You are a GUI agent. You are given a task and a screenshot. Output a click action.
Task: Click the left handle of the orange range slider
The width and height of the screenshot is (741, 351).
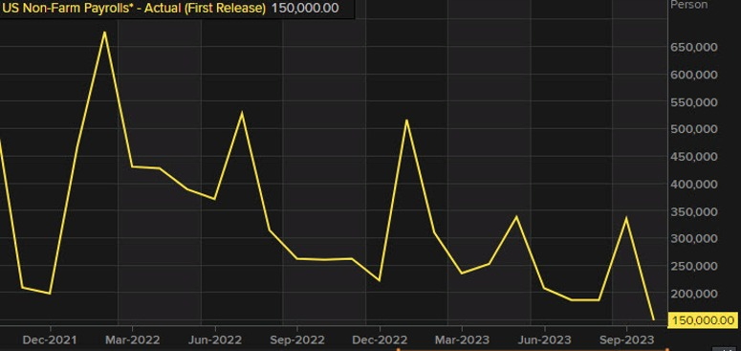pos(399,349)
